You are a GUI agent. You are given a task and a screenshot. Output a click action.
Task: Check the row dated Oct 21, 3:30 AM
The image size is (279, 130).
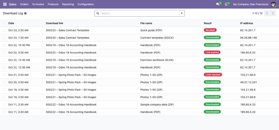tap(4, 75)
